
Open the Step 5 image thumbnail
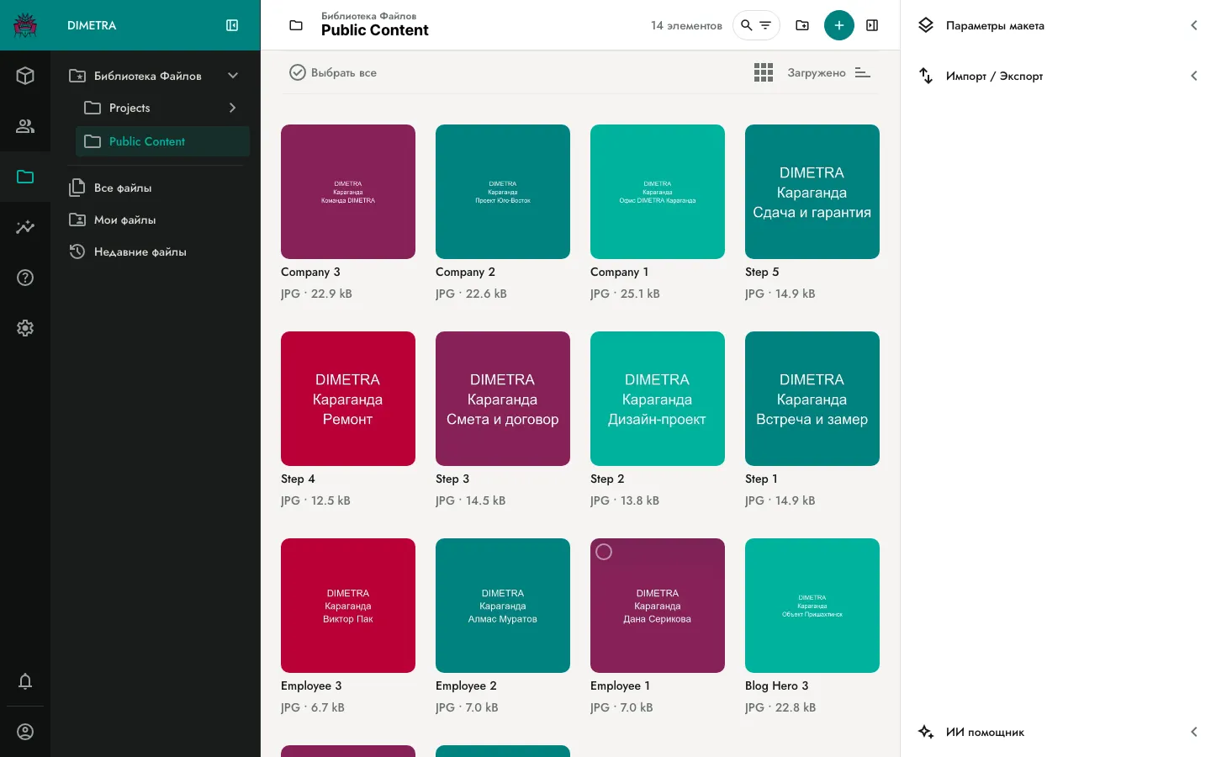click(x=812, y=192)
